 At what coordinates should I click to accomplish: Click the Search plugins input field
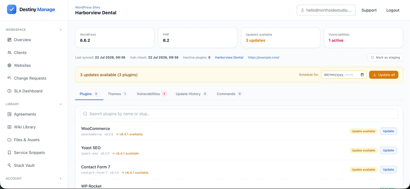tap(239, 114)
